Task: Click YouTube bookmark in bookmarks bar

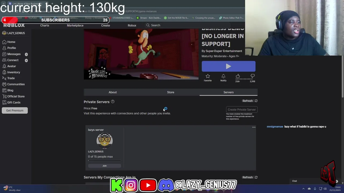Action: coord(31,18)
